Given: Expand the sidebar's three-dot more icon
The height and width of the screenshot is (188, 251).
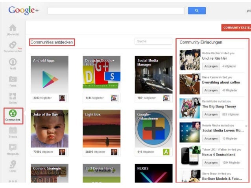Looking at the screenshot, I should (x=13, y=181).
